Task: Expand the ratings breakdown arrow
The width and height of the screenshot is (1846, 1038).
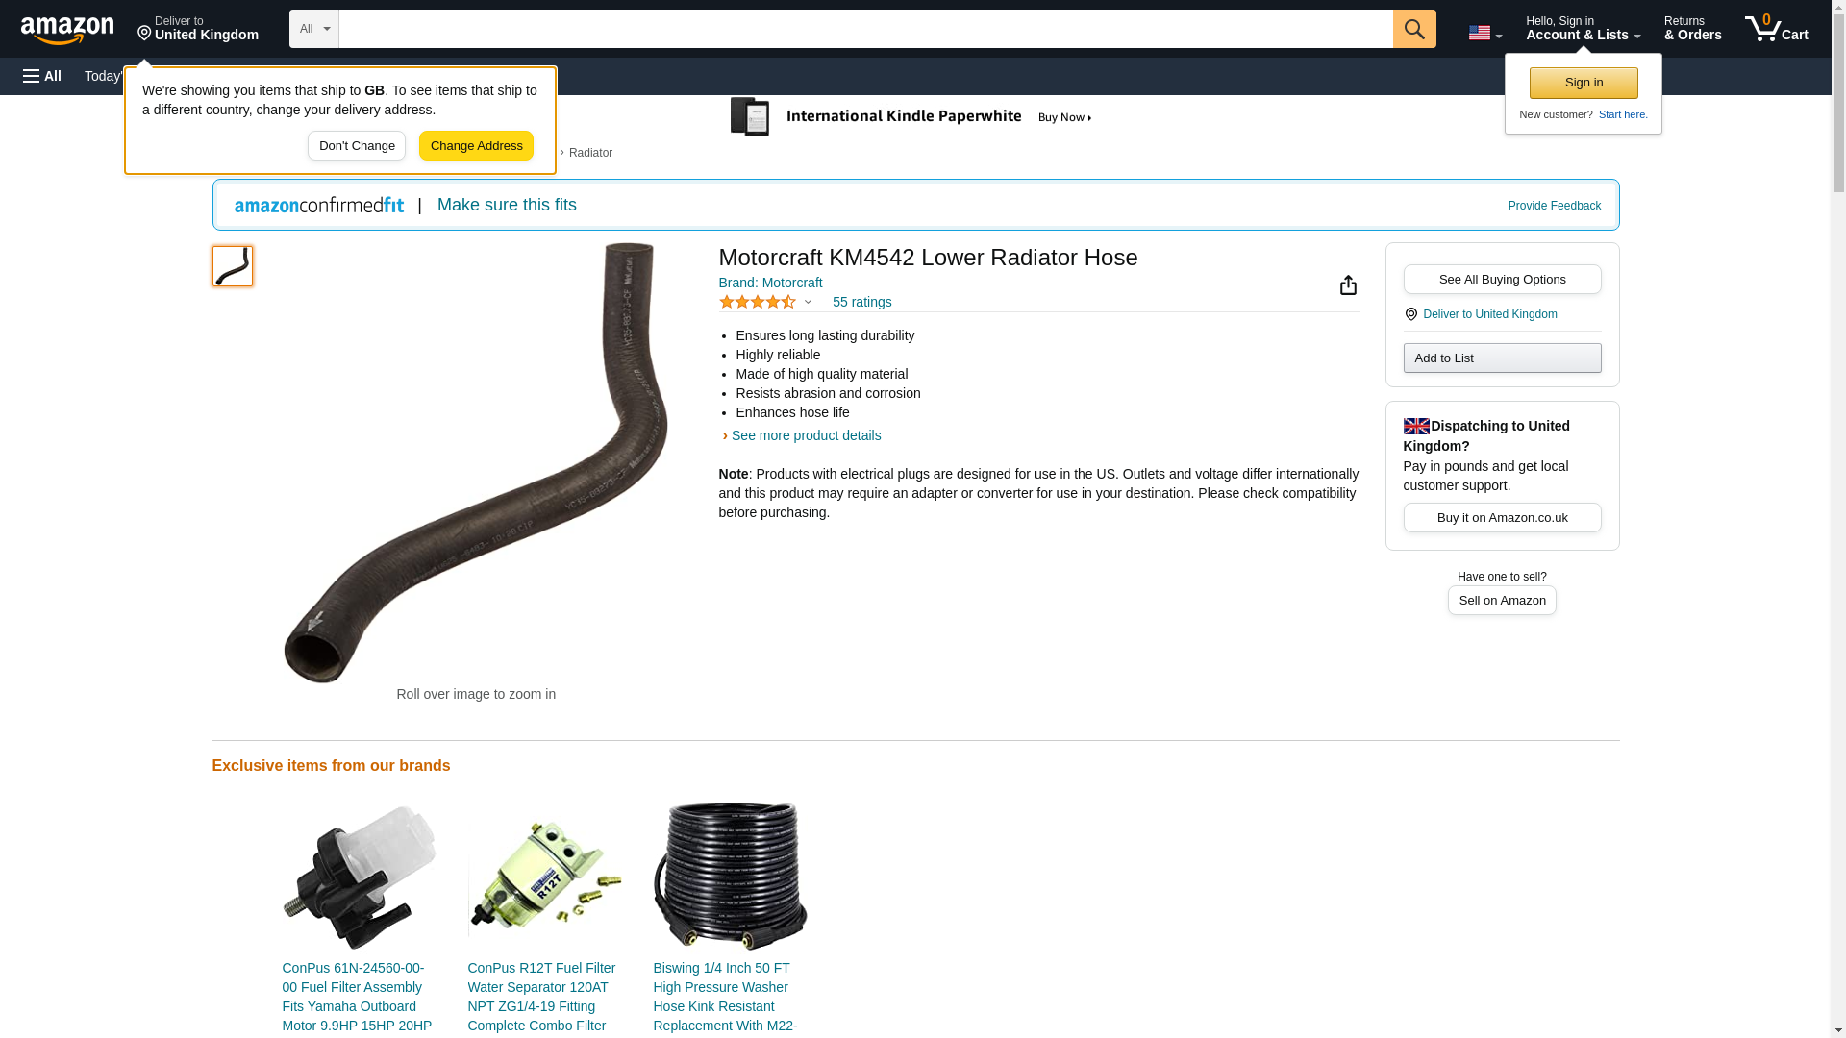Action: [x=808, y=303]
